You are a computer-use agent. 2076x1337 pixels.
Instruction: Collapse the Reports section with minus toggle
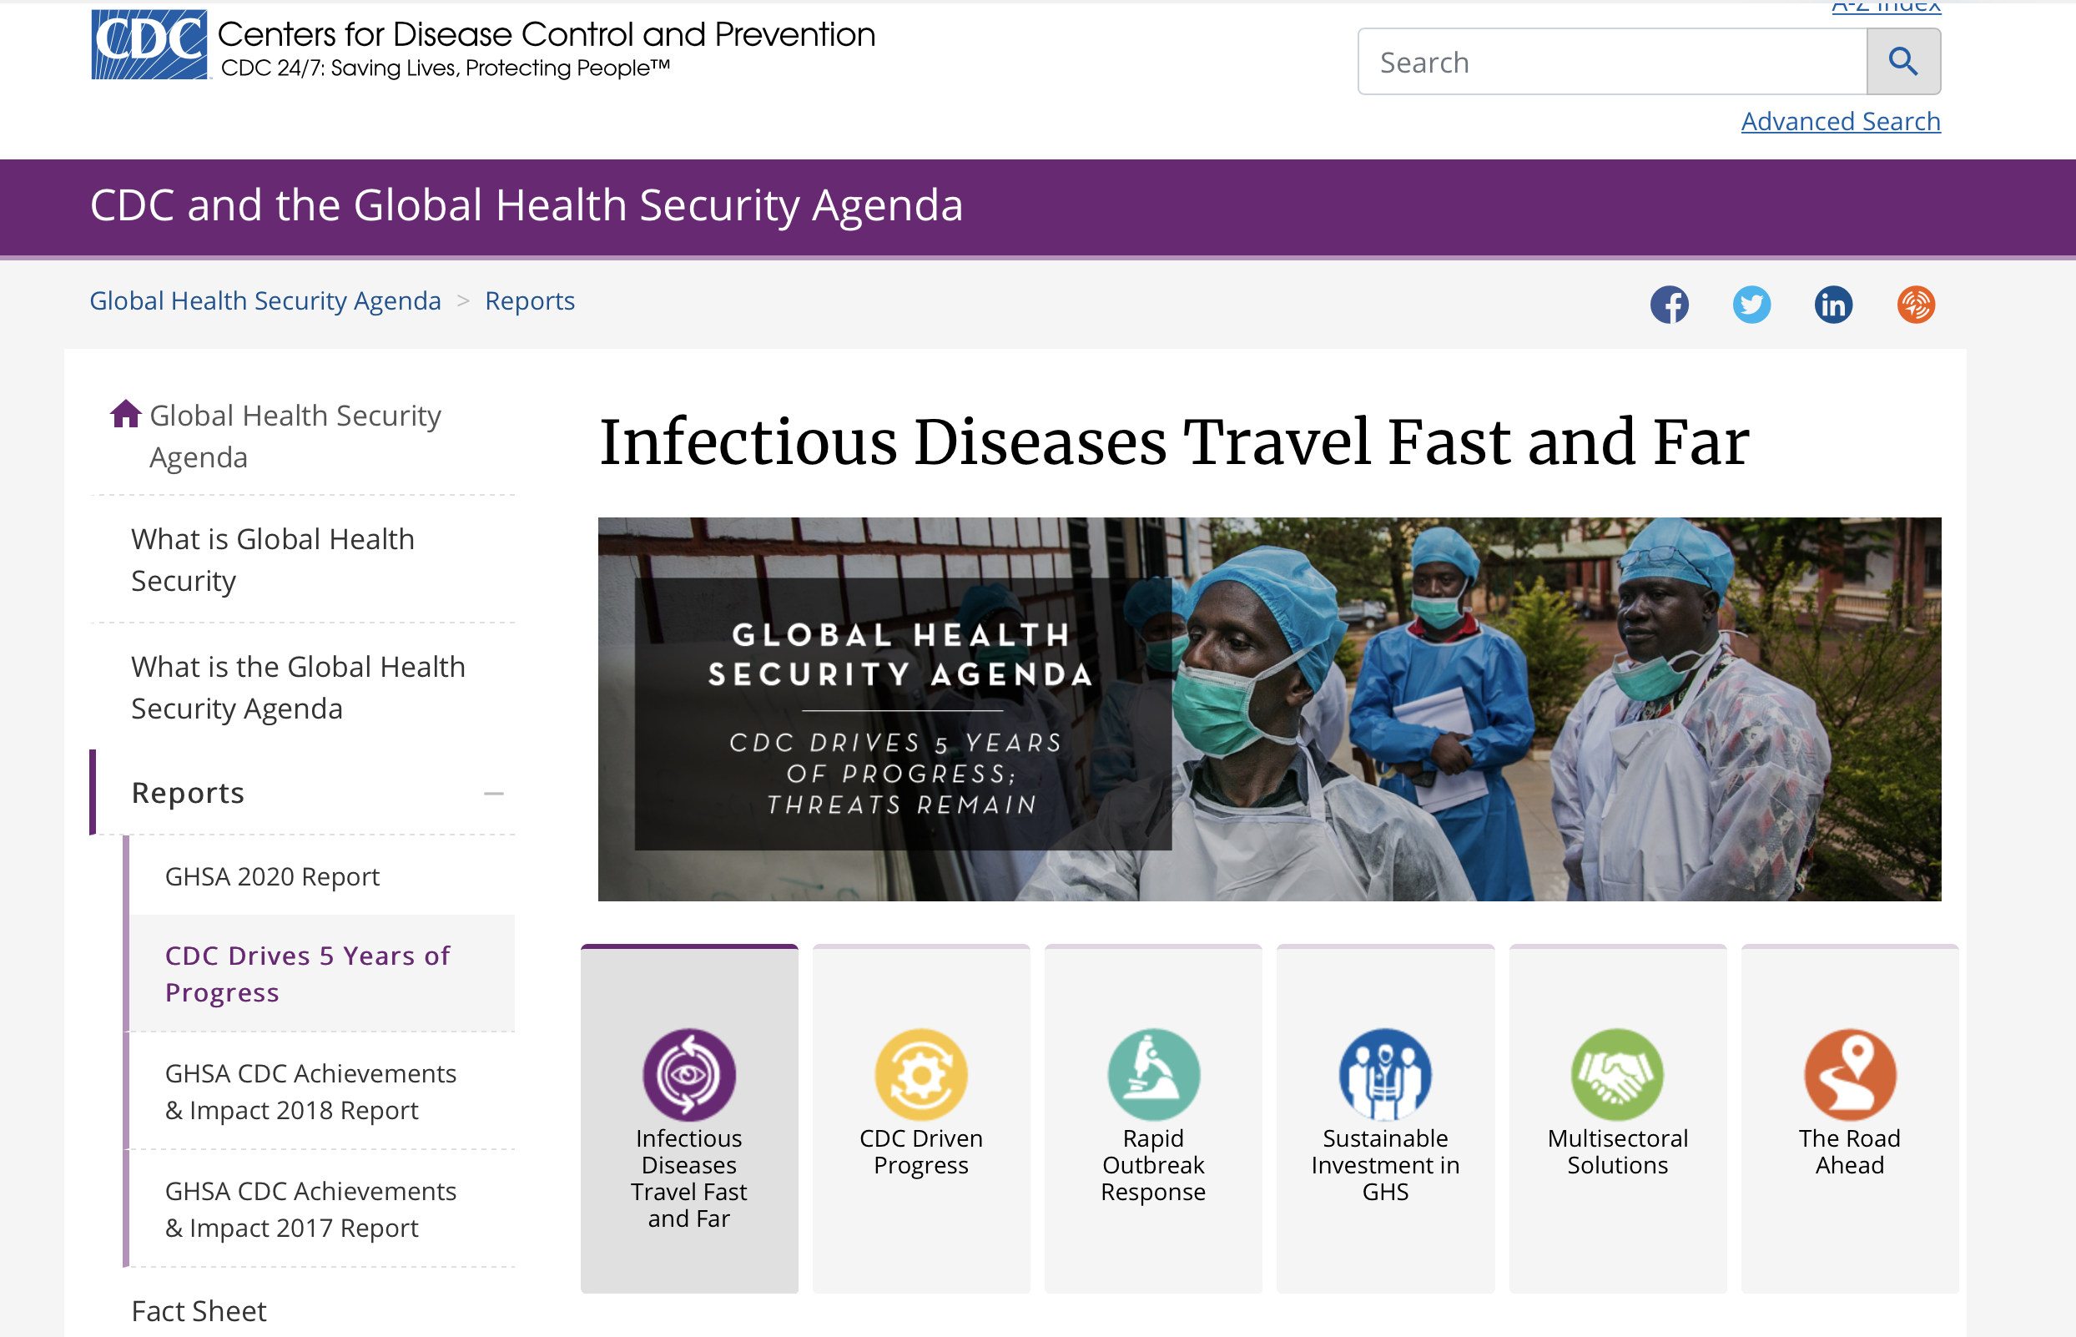click(x=494, y=794)
